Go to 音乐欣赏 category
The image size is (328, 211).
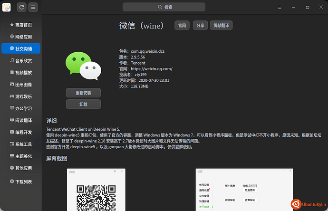click(21, 61)
